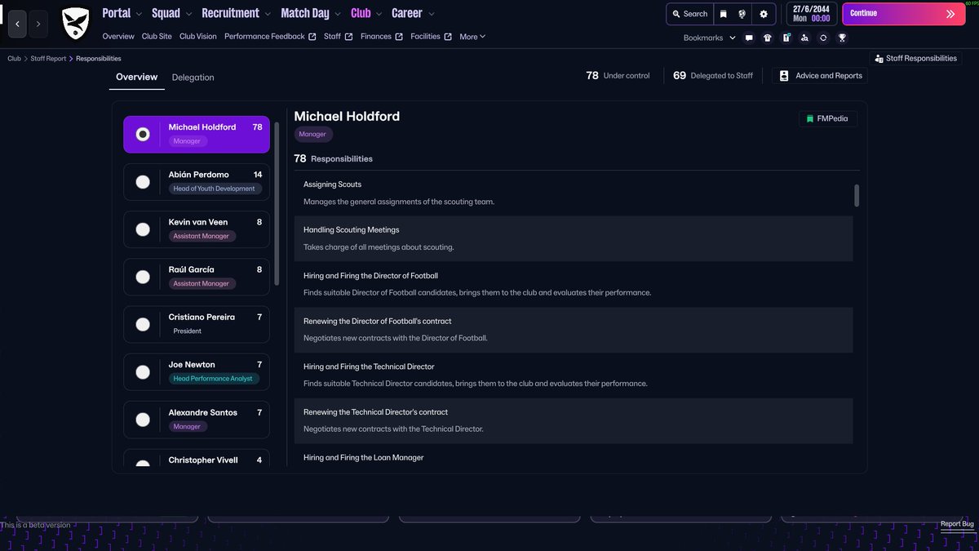
Task: Select Kevin van Veen radio button
Action: (143, 229)
